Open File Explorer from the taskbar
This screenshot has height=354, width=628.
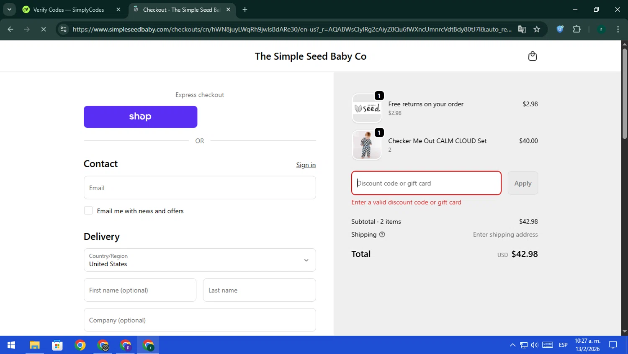pyautogui.click(x=34, y=345)
